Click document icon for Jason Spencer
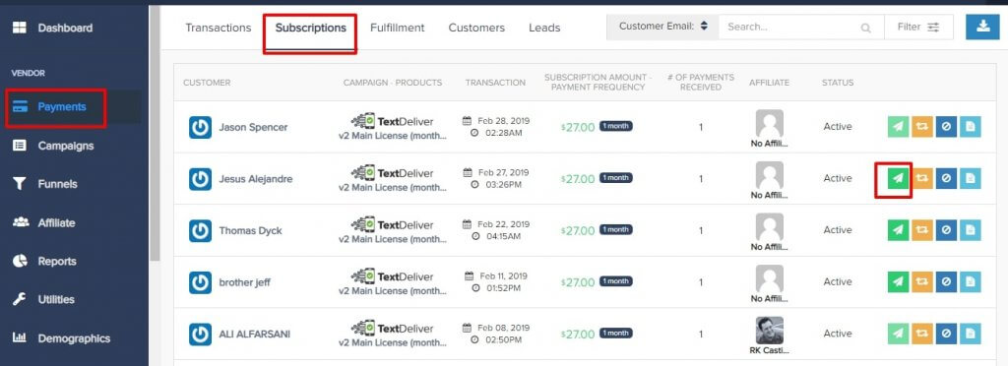The height and width of the screenshot is (366, 1008). pyautogui.click(x=970, y=127)
